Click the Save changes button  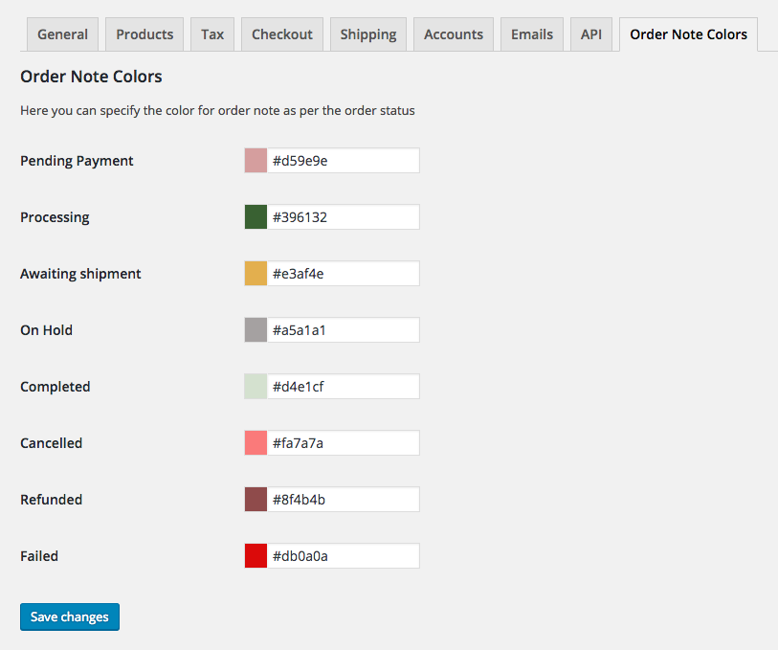(70, 617)
